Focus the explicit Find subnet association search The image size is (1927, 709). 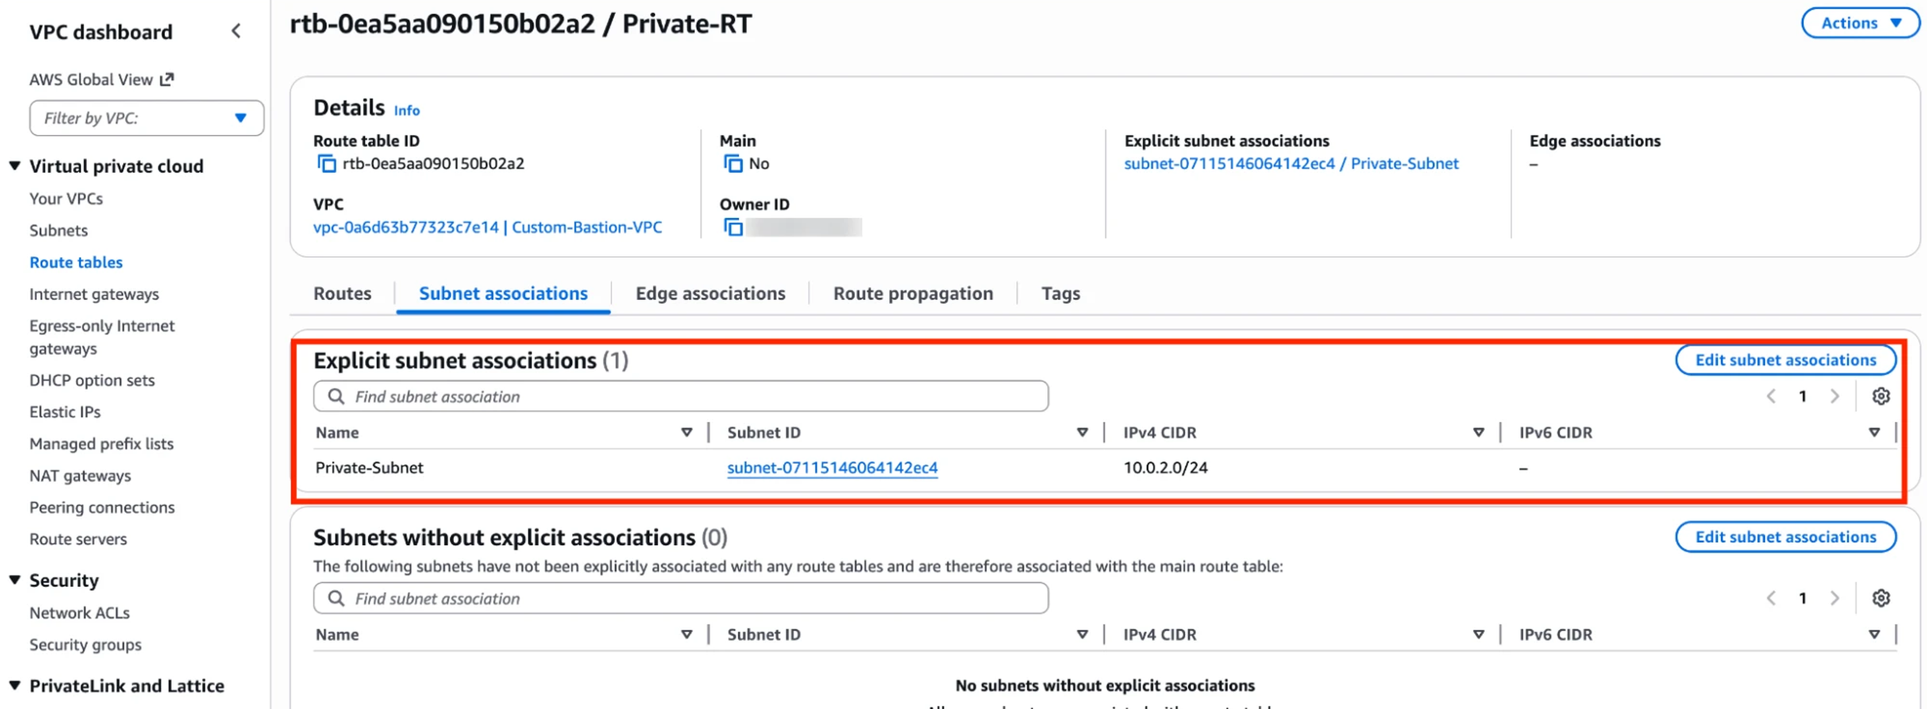pyautogui.click(x=681, y=396)
